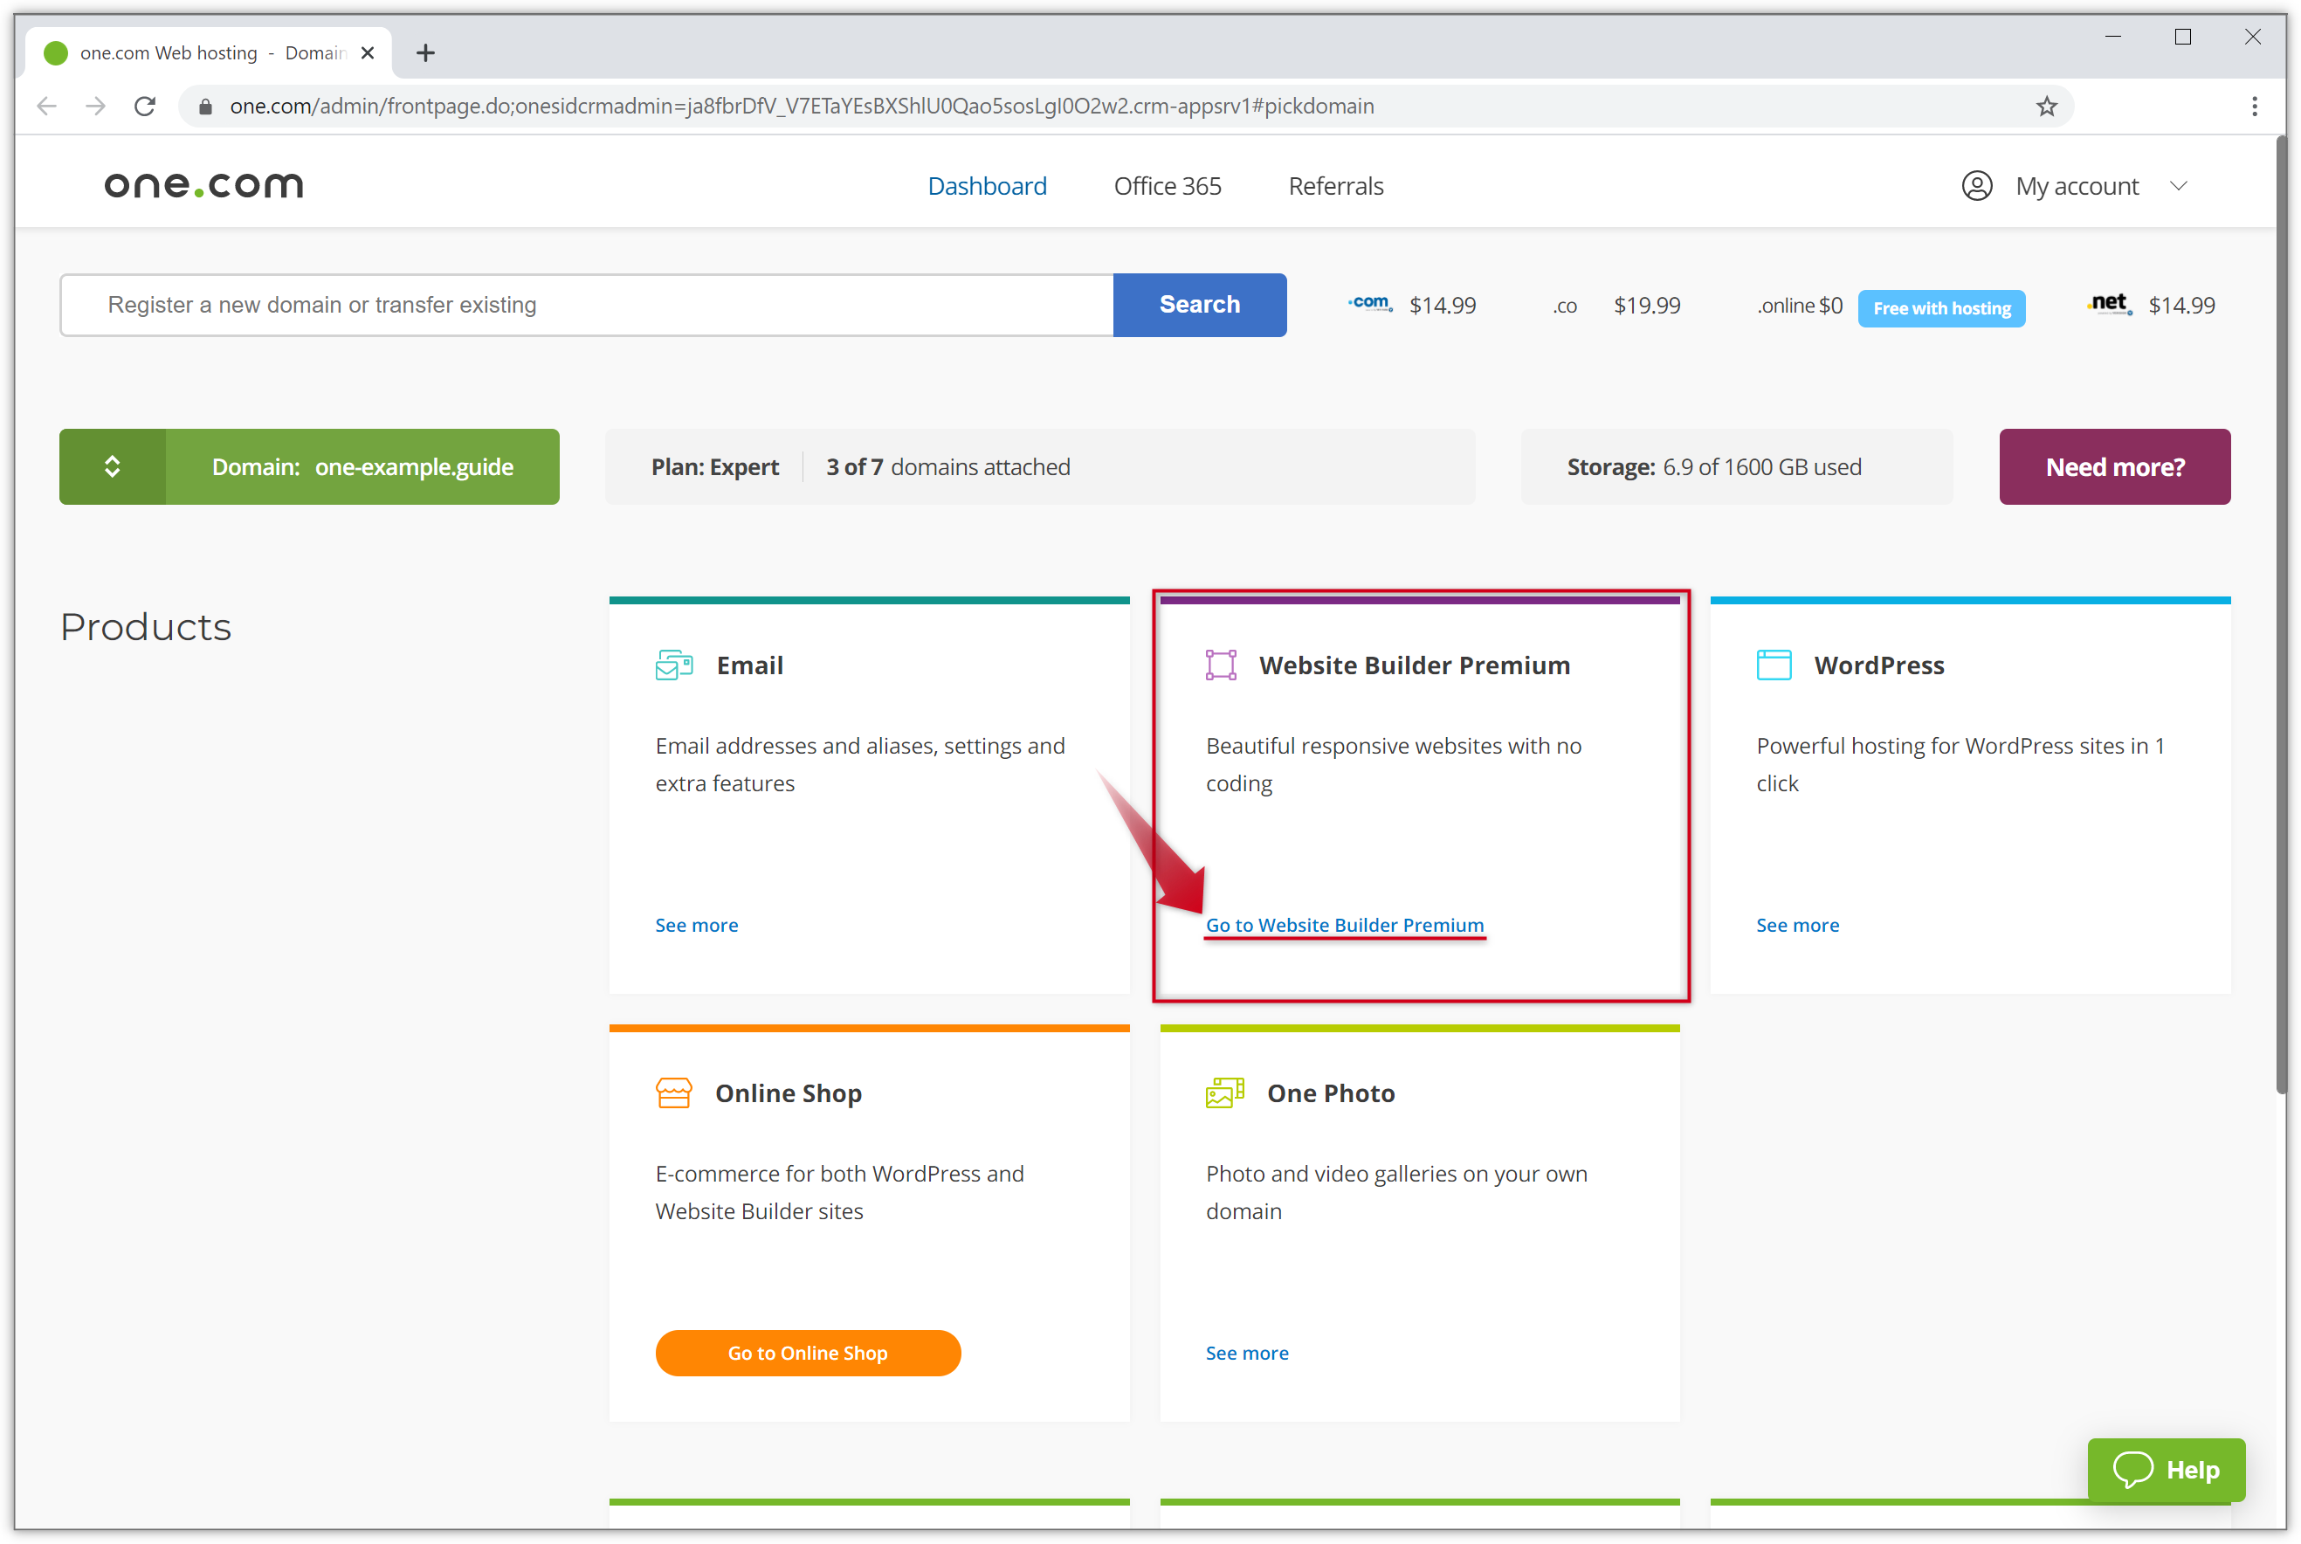Screen dimensions: 2301x1544
Task: Click the browser forward arrow
Action: (x=95, y=107)
